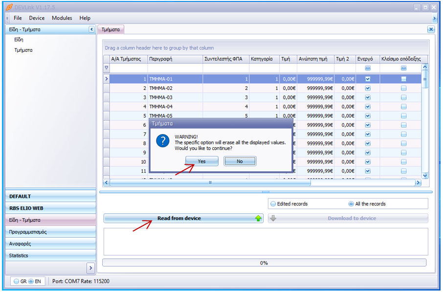Click the grid horizontal scrollbar thumb

tap(210, 182)
